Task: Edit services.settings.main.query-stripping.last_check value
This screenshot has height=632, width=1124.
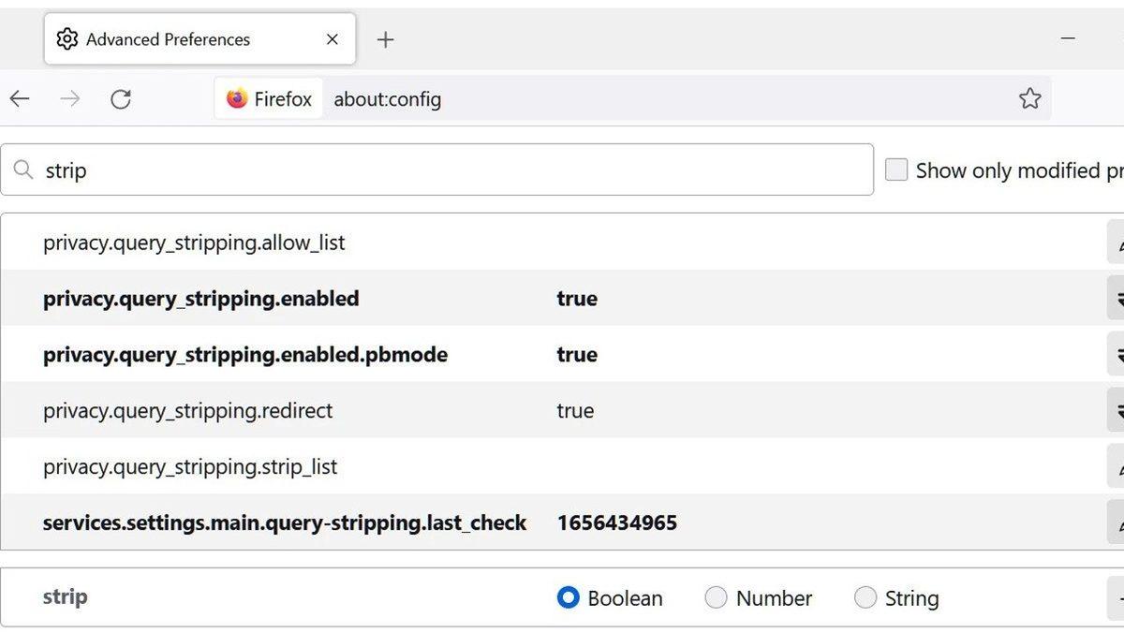Action: point(1117,522)
